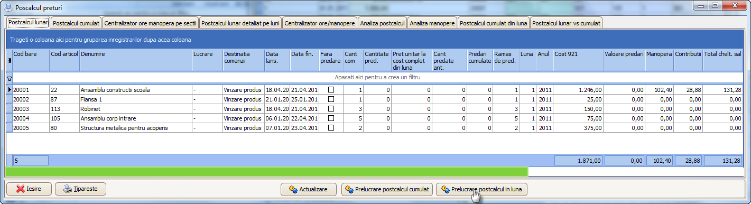Toggle Fara predare checkbox for Flansa 1

(x=331, y=99)
